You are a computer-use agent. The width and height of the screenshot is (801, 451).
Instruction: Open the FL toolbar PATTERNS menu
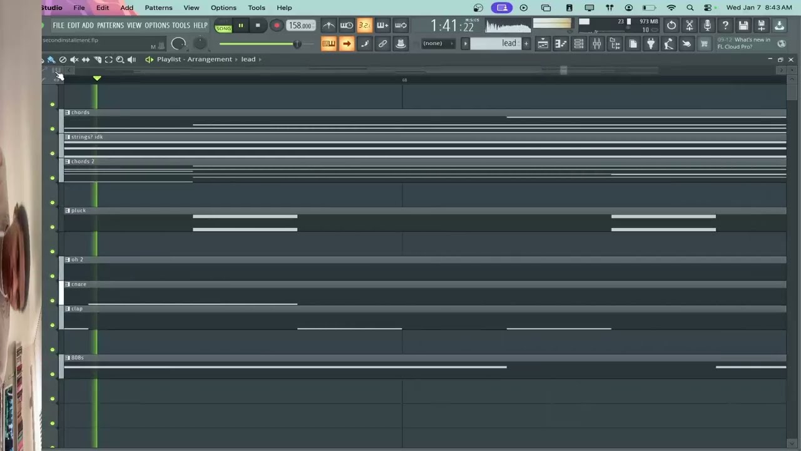tap(110, 26)
